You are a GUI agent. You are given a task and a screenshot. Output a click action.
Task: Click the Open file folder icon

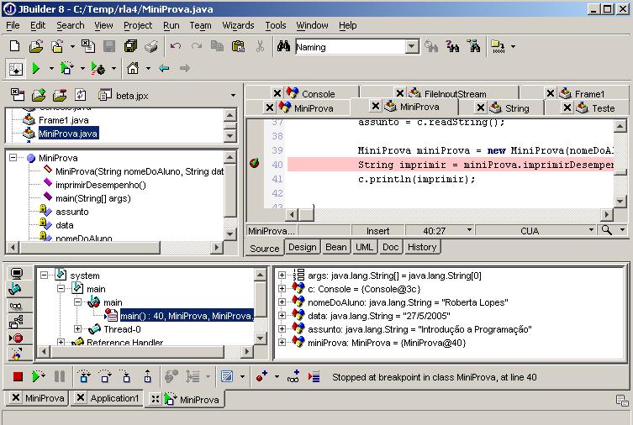point(36,46)
